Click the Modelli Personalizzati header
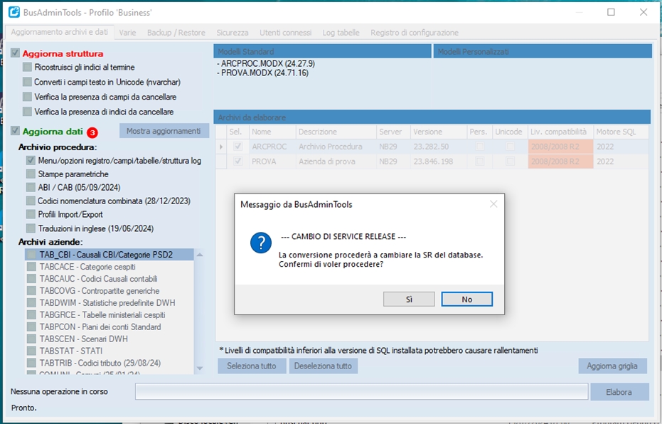 [543, 51]
